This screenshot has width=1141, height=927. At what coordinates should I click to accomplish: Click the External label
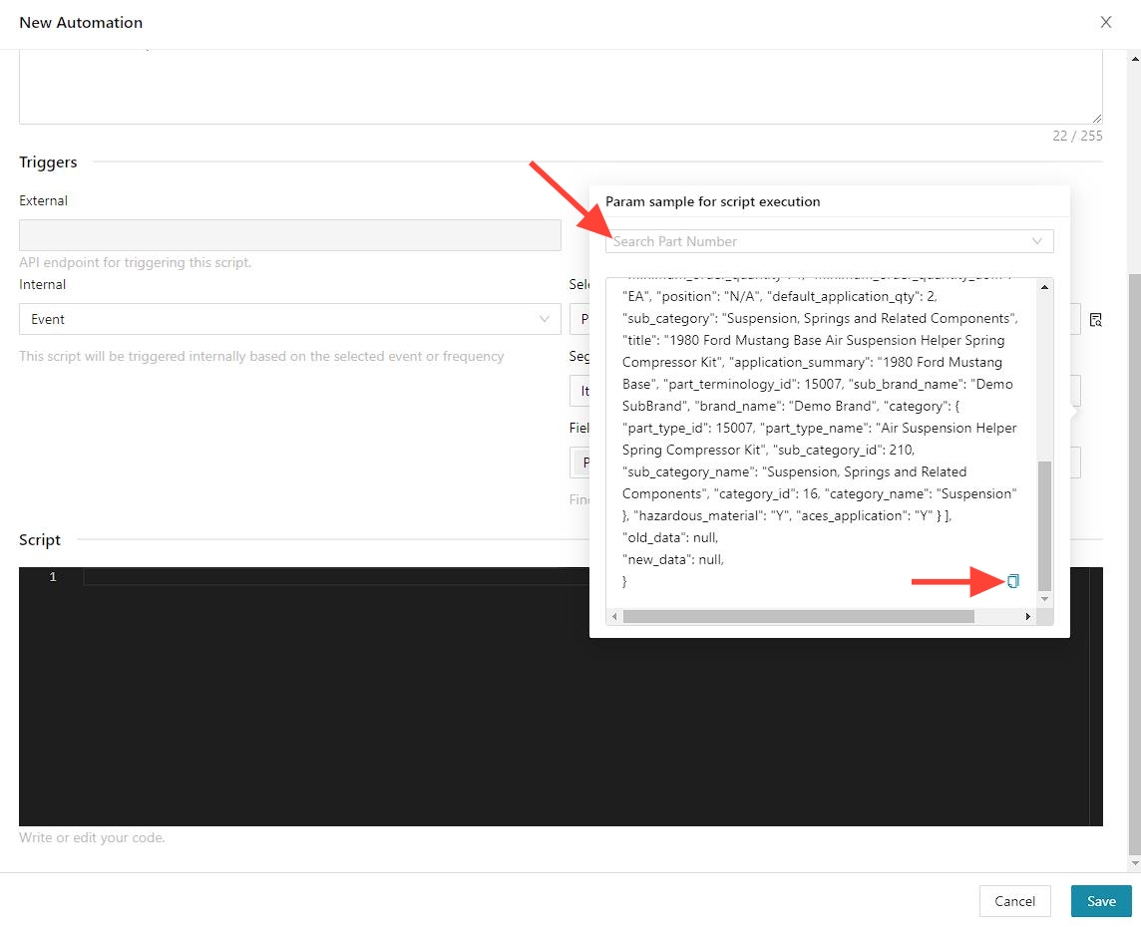[x=43, y=200]
